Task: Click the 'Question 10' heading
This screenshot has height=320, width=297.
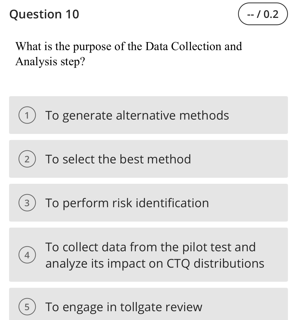Action: [x=44, y=14]
